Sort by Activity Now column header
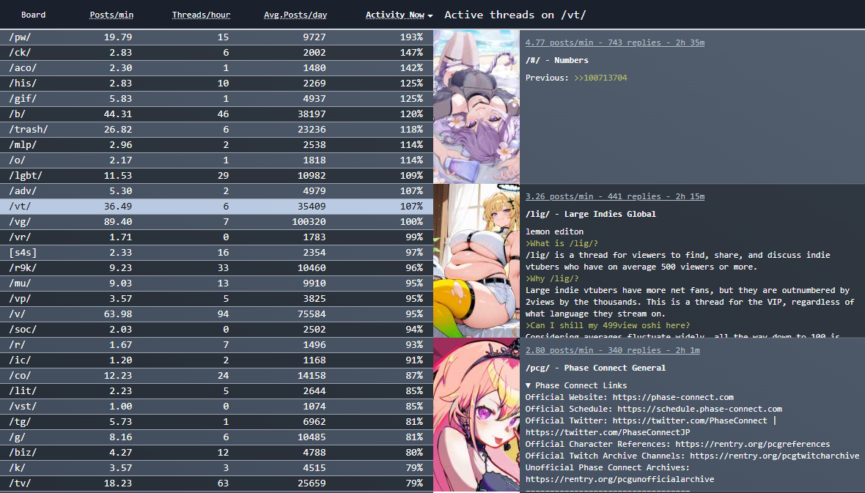Screen dimensions: 865x493 click(x=395, y=15)
